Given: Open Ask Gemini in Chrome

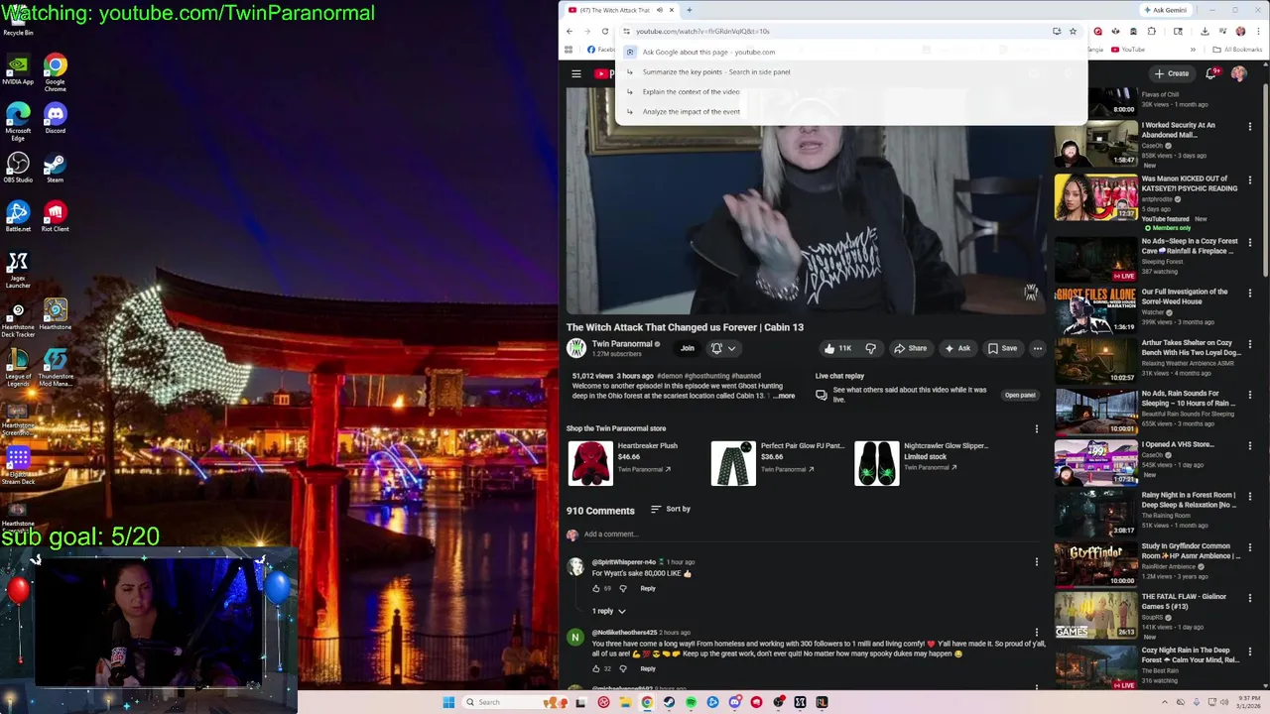Looking at the screenshot, I should [1165, 10].
